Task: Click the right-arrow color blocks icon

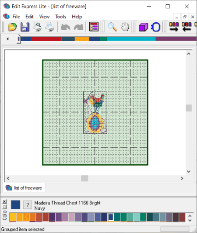Action: click(174, 27)
